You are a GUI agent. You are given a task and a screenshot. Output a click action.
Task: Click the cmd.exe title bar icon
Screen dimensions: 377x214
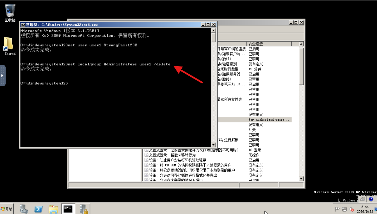coord(23,25)
